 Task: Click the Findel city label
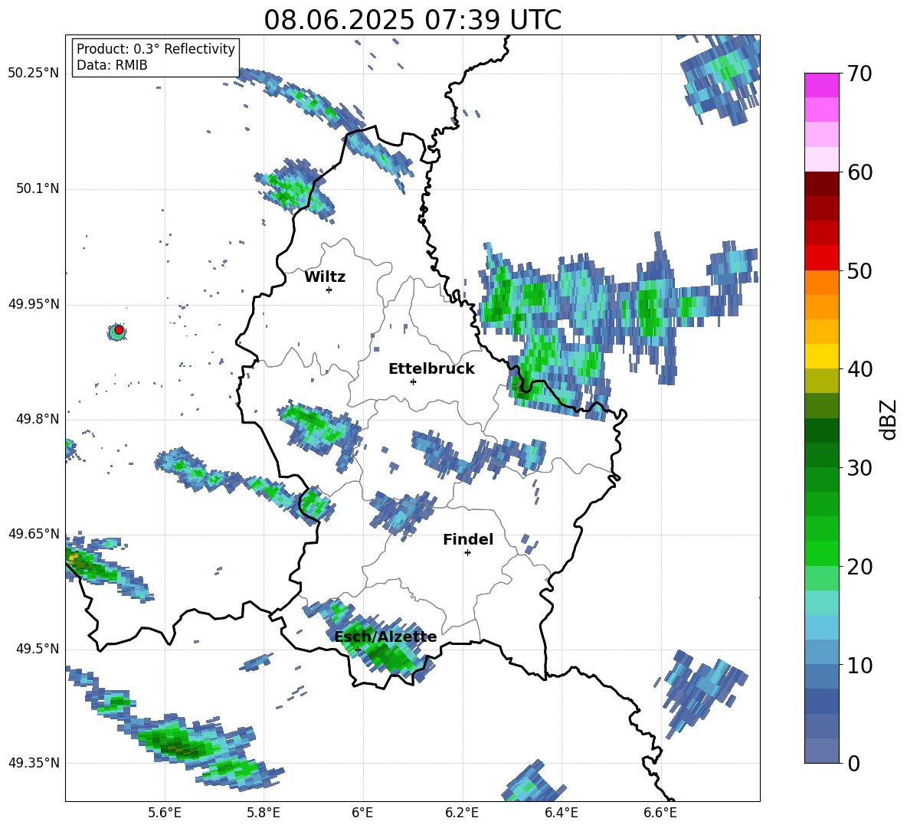468,539
